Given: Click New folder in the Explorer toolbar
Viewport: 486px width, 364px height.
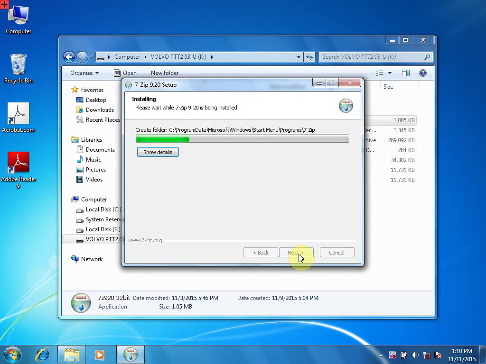Looking at the screenshot, I should tap(165, 73).
